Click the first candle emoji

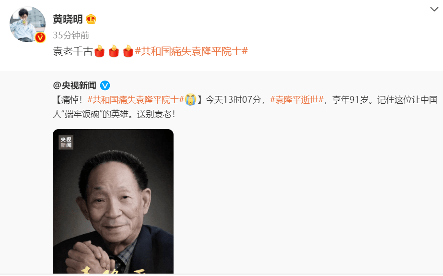[x=99, y=51]
